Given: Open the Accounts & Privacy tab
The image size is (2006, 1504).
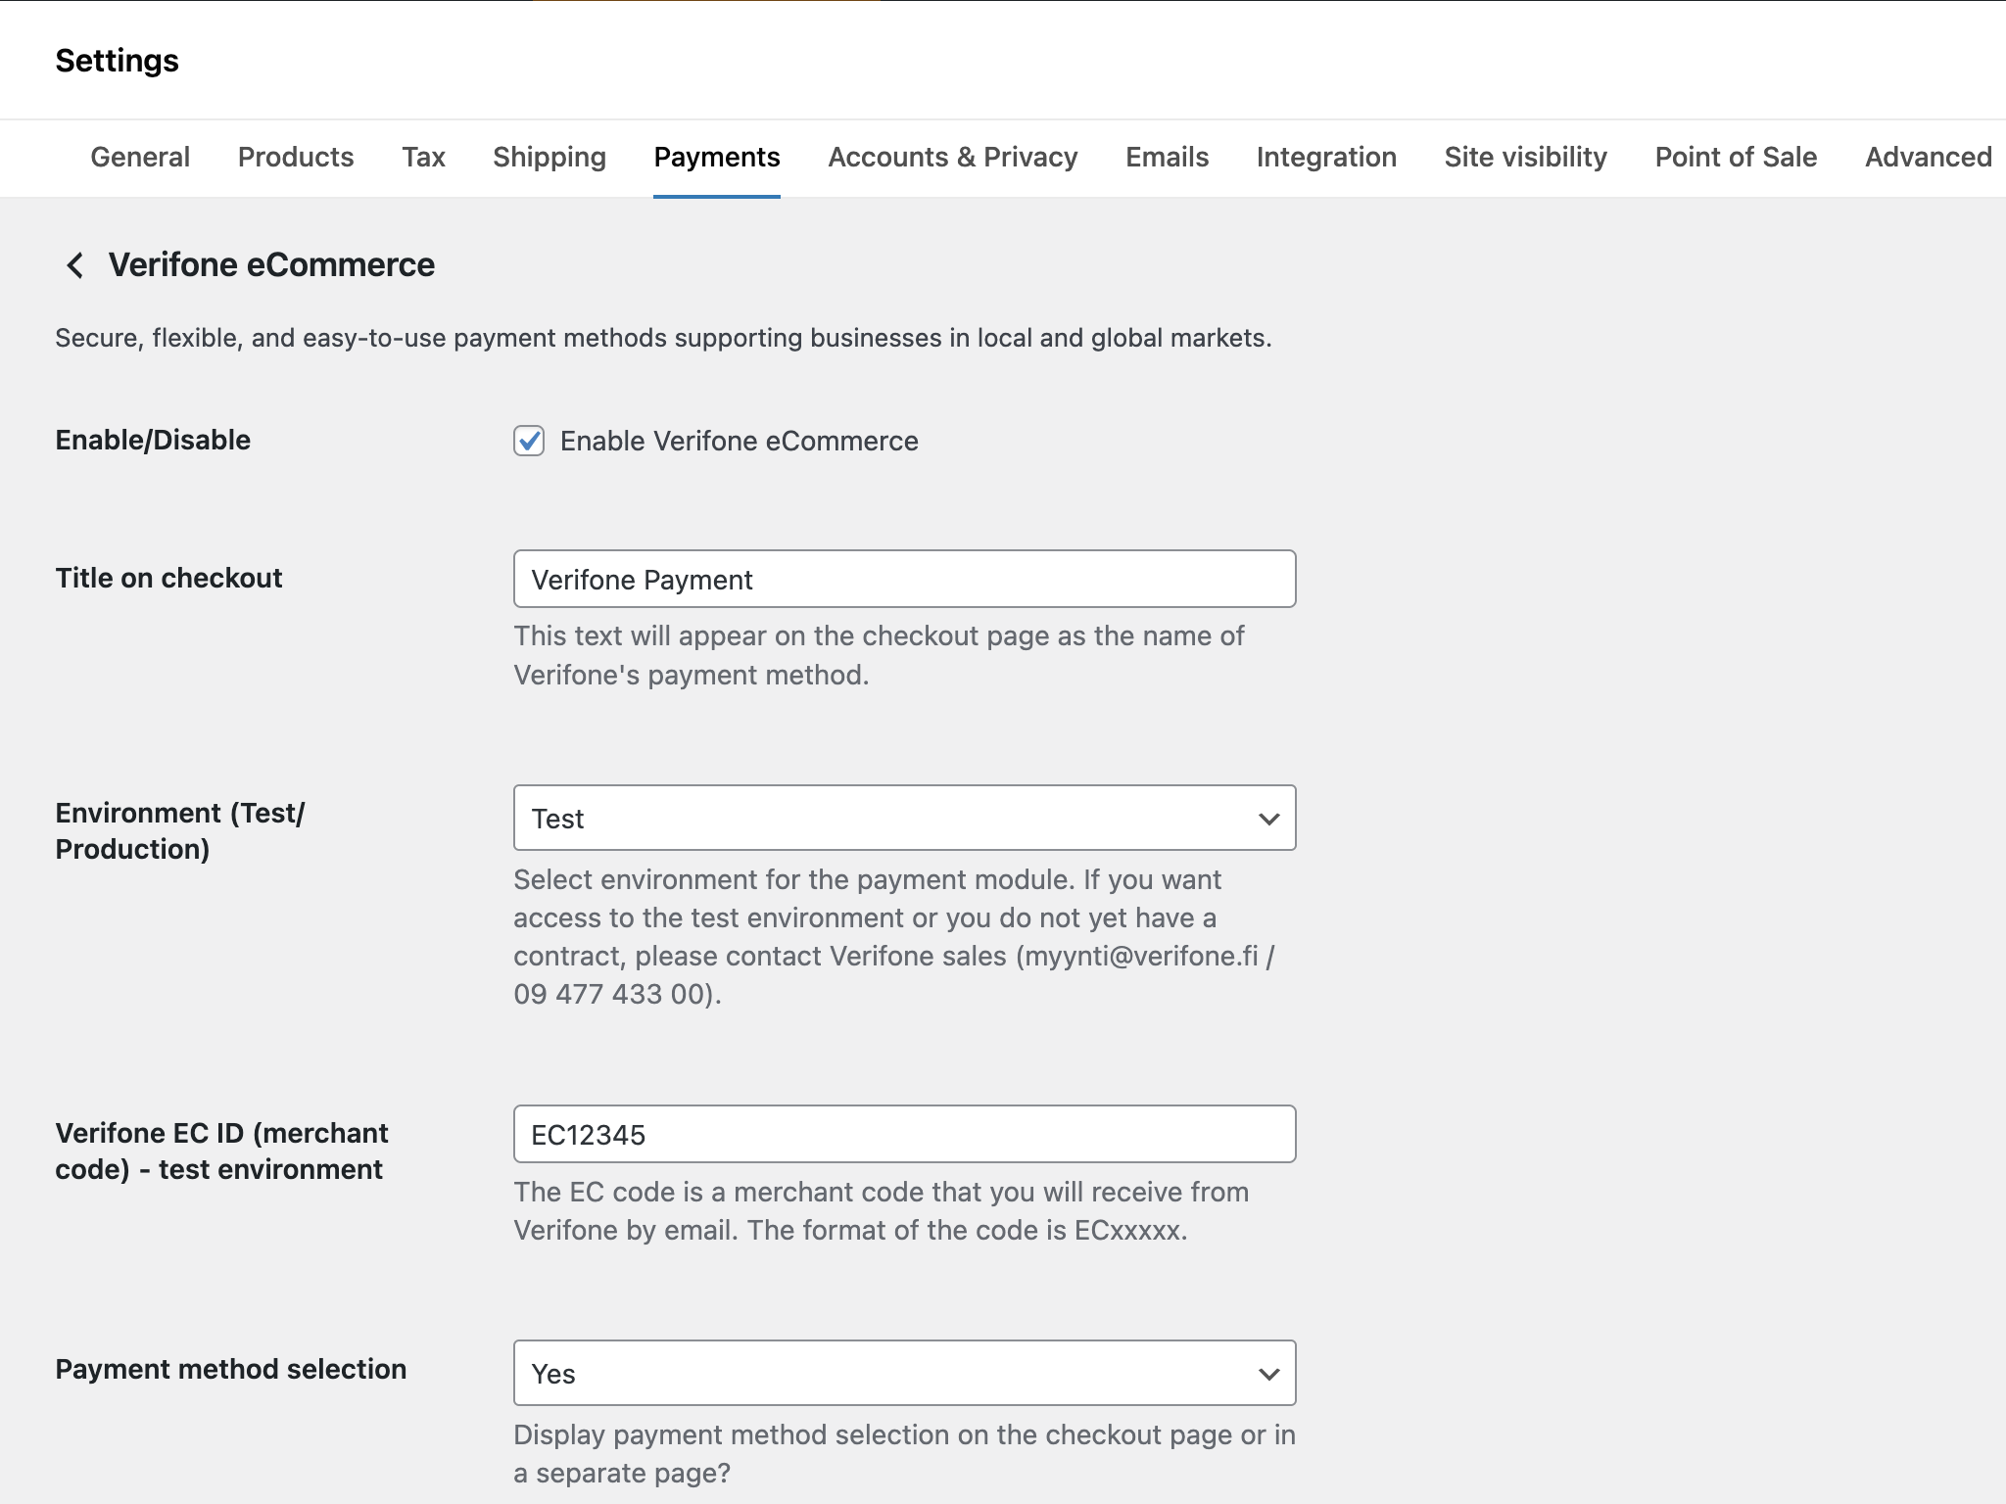Looking at the screenshot, I should pos(952,157).
